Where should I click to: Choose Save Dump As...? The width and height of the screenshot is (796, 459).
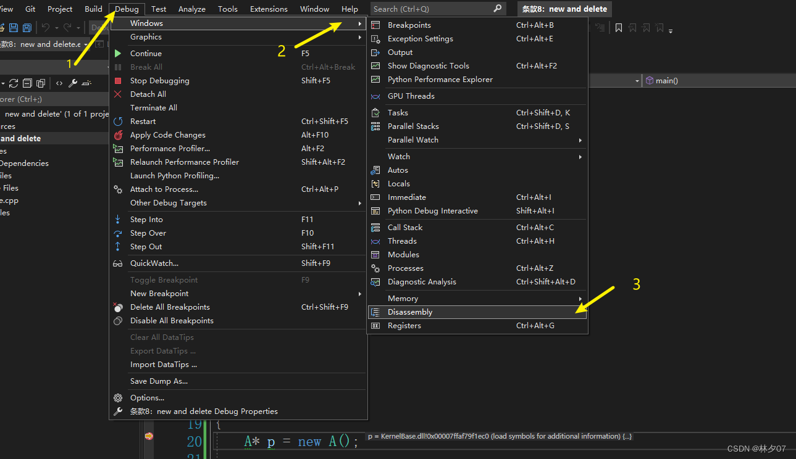coord(238,381)
